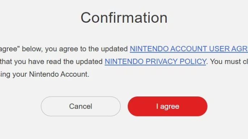Click the text 'that you have read the updated'

51,62
